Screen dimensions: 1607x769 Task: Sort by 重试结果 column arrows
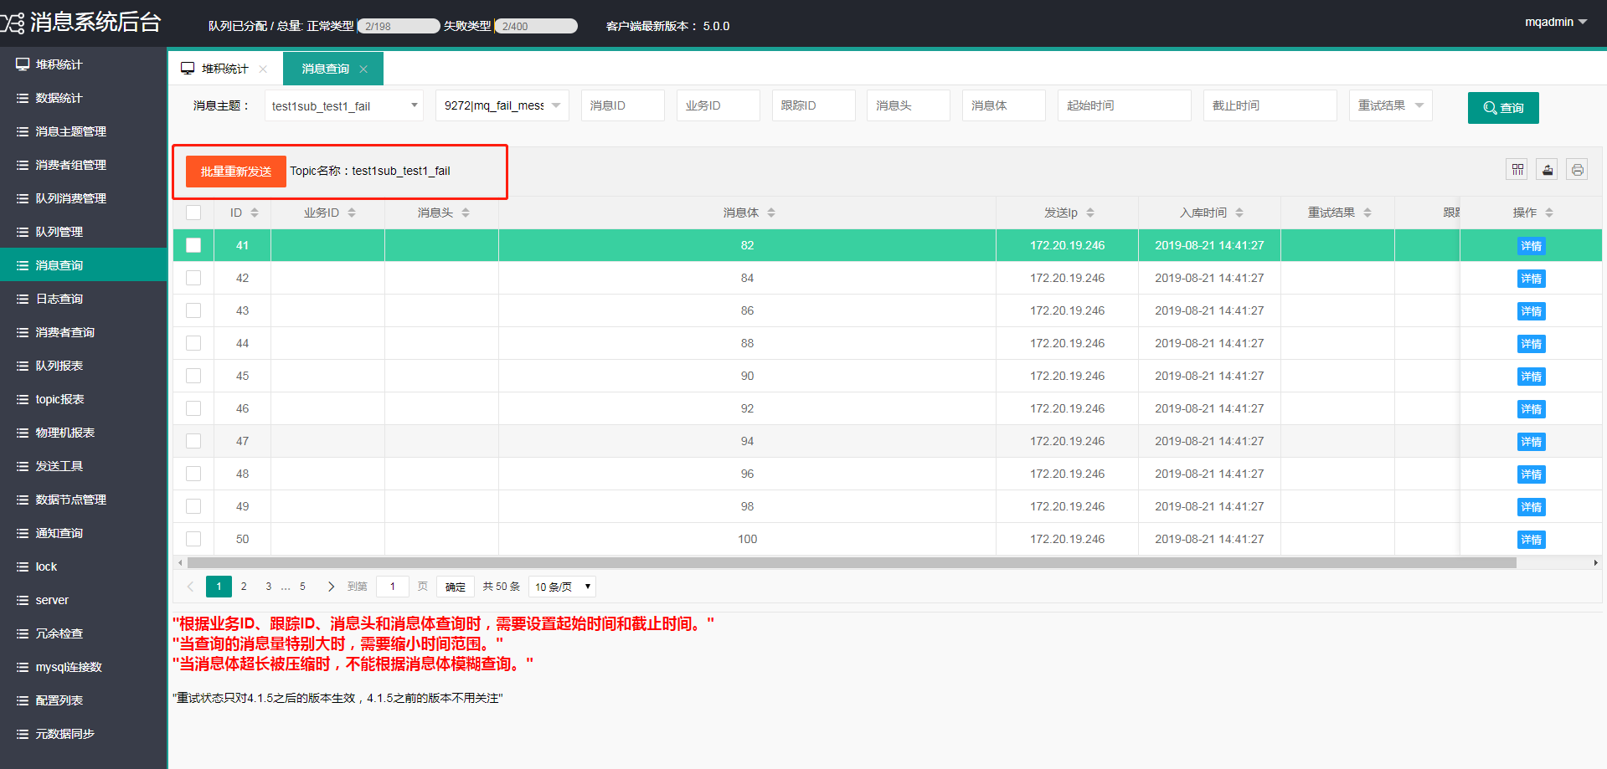[x=1367, y=213]
